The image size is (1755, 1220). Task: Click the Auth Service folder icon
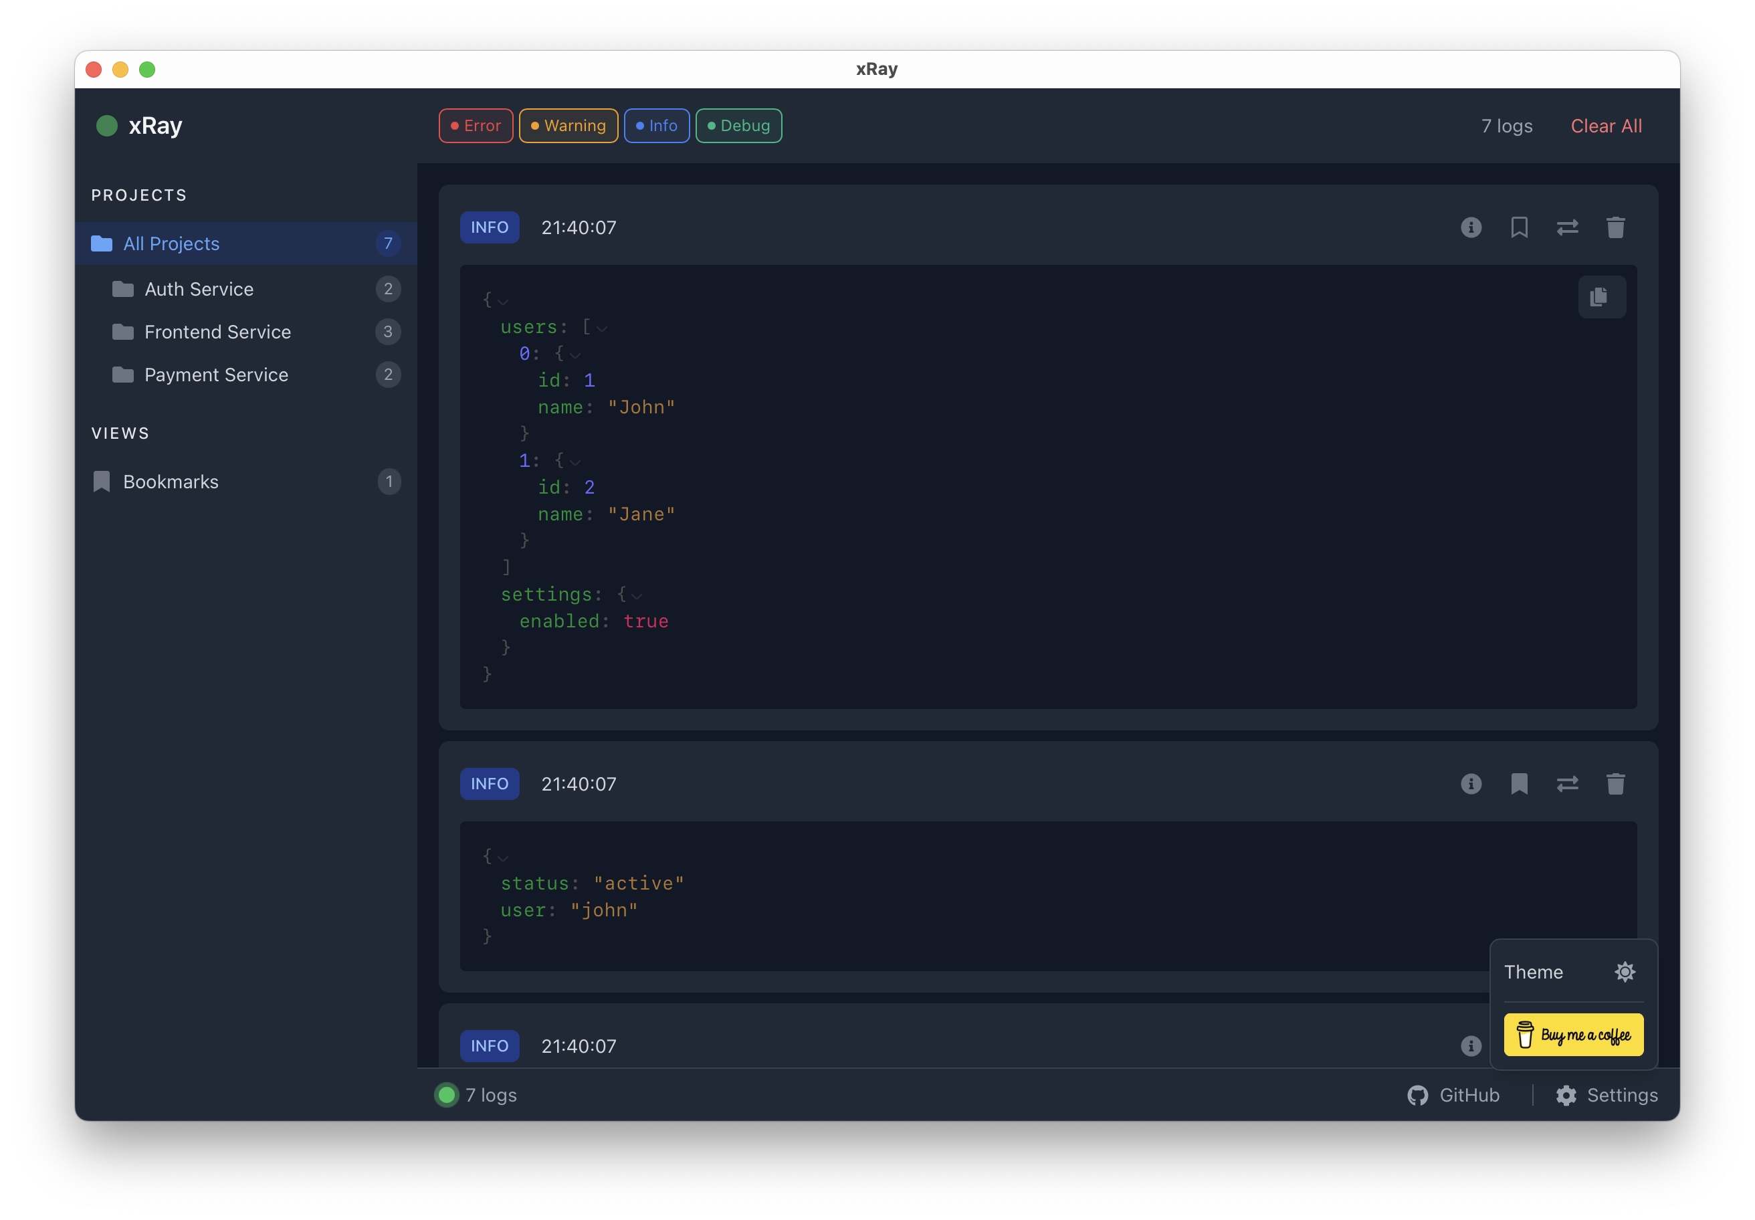click(x=123, y=289)
